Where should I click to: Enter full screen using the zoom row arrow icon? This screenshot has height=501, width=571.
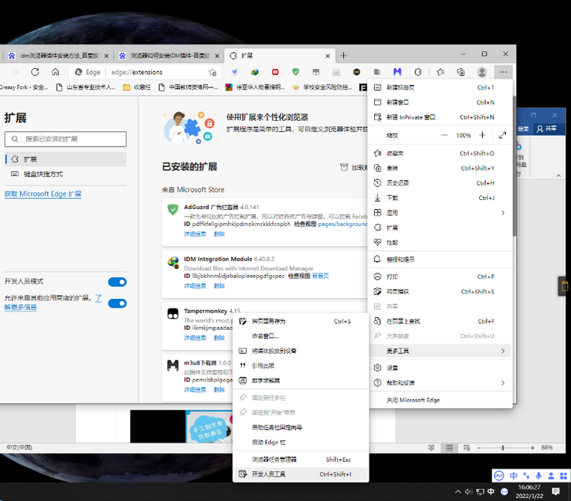(503, 136)
